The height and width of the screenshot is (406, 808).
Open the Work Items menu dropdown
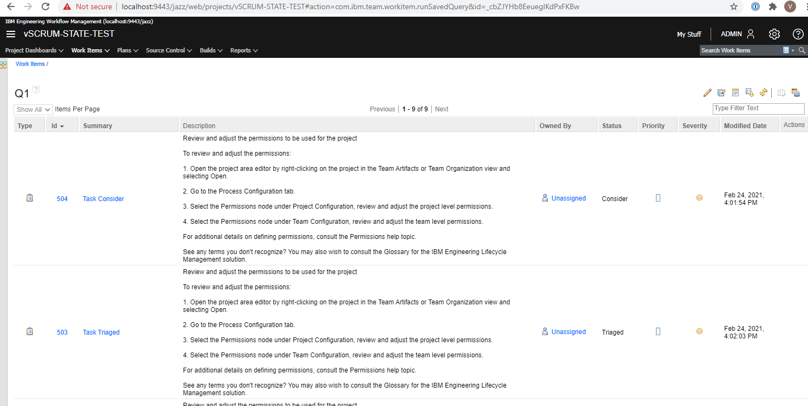point(90,50)
